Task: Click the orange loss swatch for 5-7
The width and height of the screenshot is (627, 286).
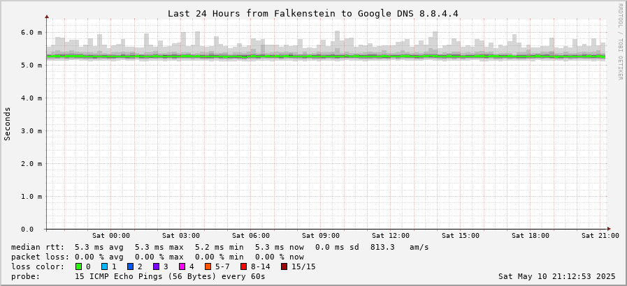Action: pos(208,266)
